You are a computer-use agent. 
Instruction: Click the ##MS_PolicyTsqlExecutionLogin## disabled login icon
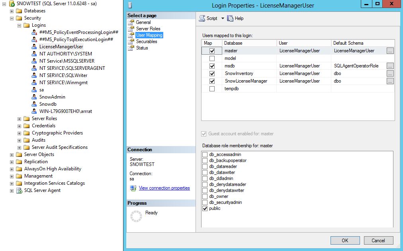click(x=34, y=40)
